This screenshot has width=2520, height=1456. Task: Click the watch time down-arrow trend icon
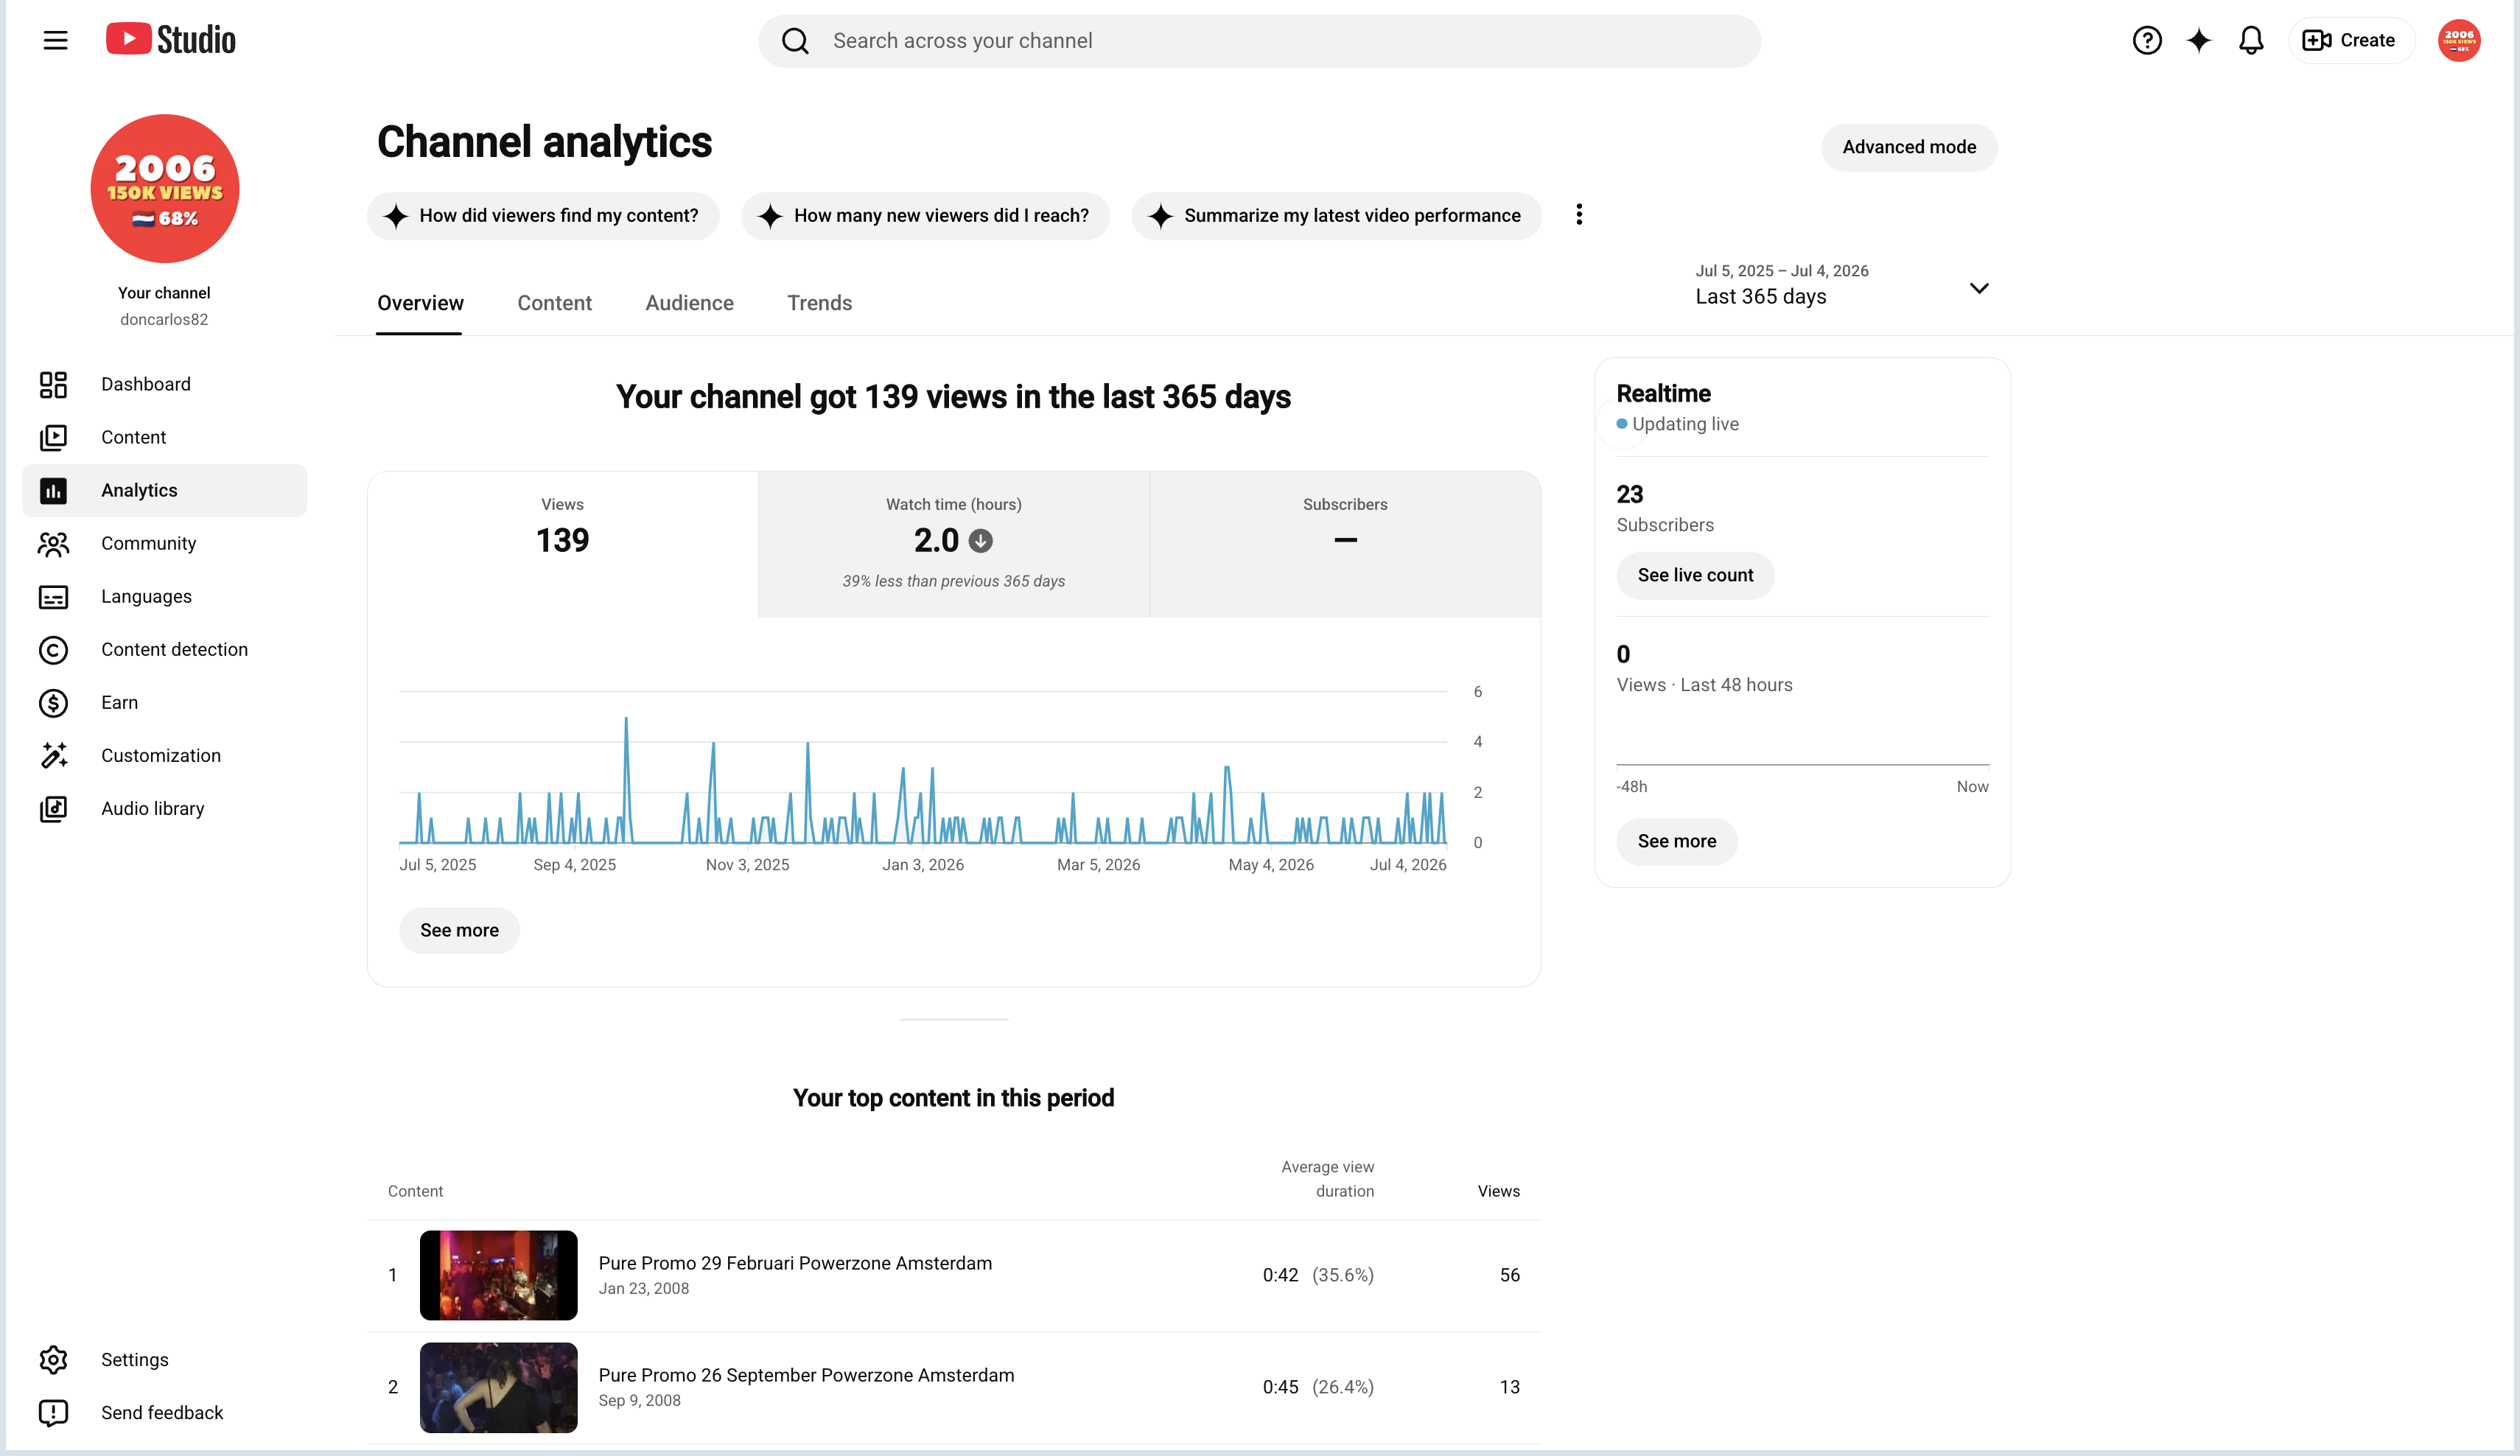(x=981, y=541)
